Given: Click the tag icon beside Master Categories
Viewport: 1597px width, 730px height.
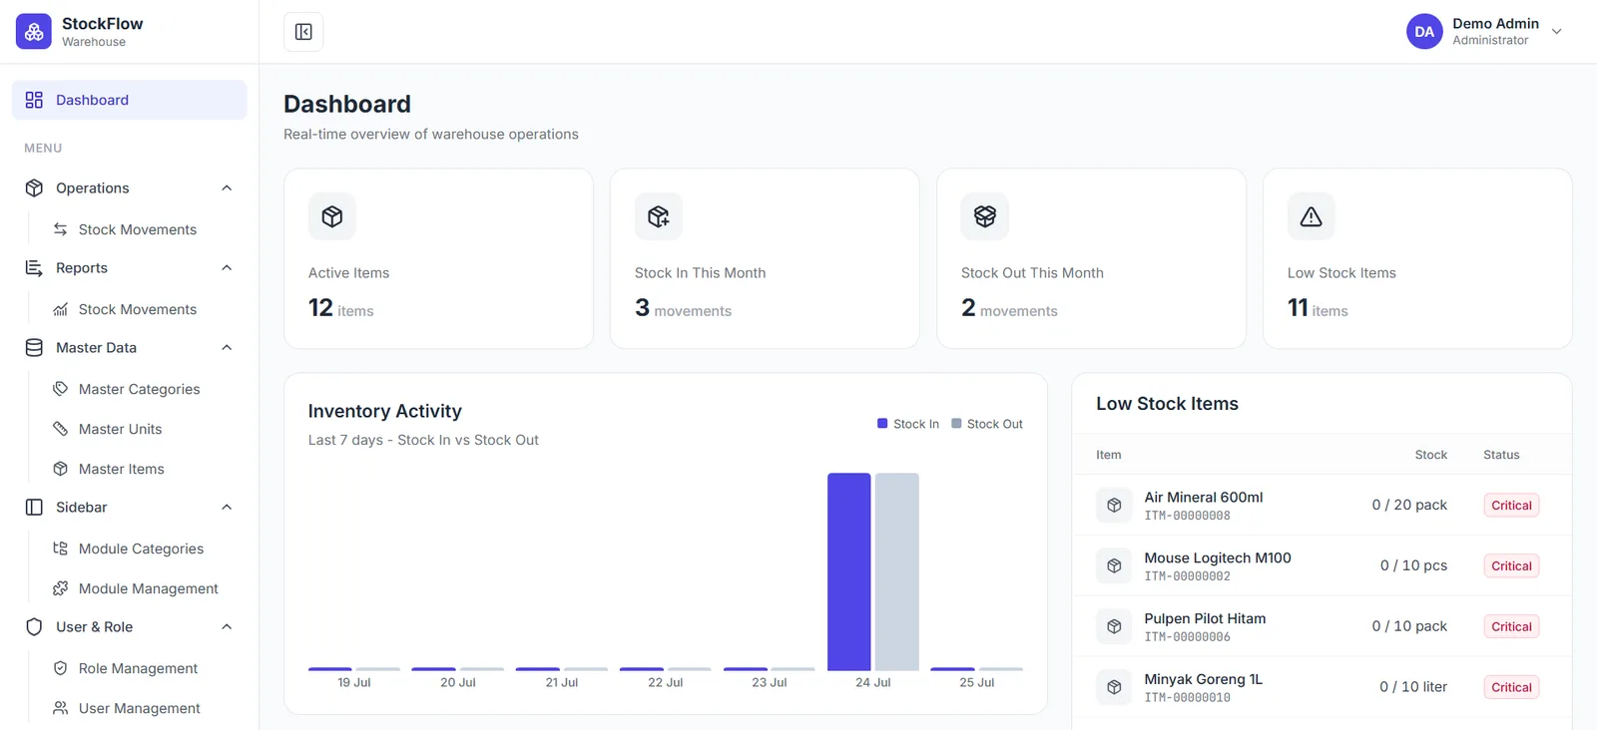Looking at the screenshot, I should click(61, 389).
